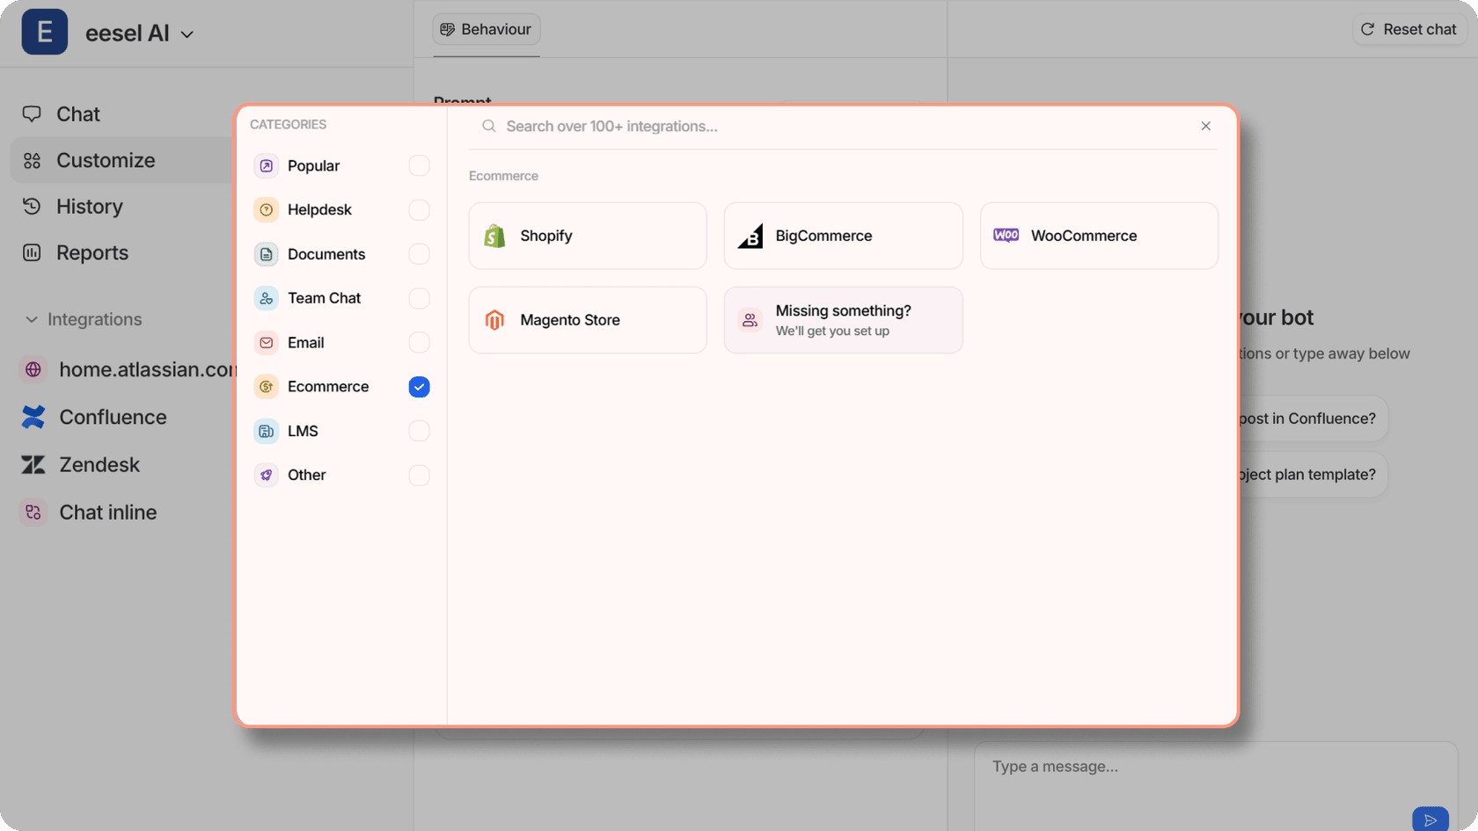The width and height of the screenshot is (1478, 831).
Task: Choose the WooCommerce integration card
Action: pyautogui.click(x=1099, y=236)
